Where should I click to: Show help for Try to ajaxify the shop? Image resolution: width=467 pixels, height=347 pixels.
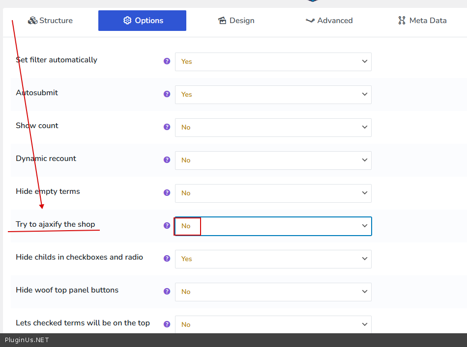pyautogui.click(x=167, y=226)
